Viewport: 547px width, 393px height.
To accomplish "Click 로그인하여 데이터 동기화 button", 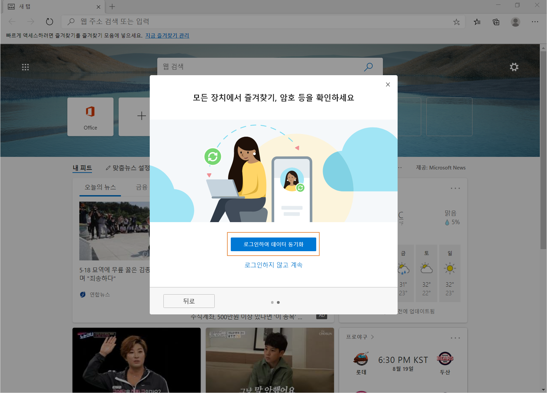I will click(273, 244).
